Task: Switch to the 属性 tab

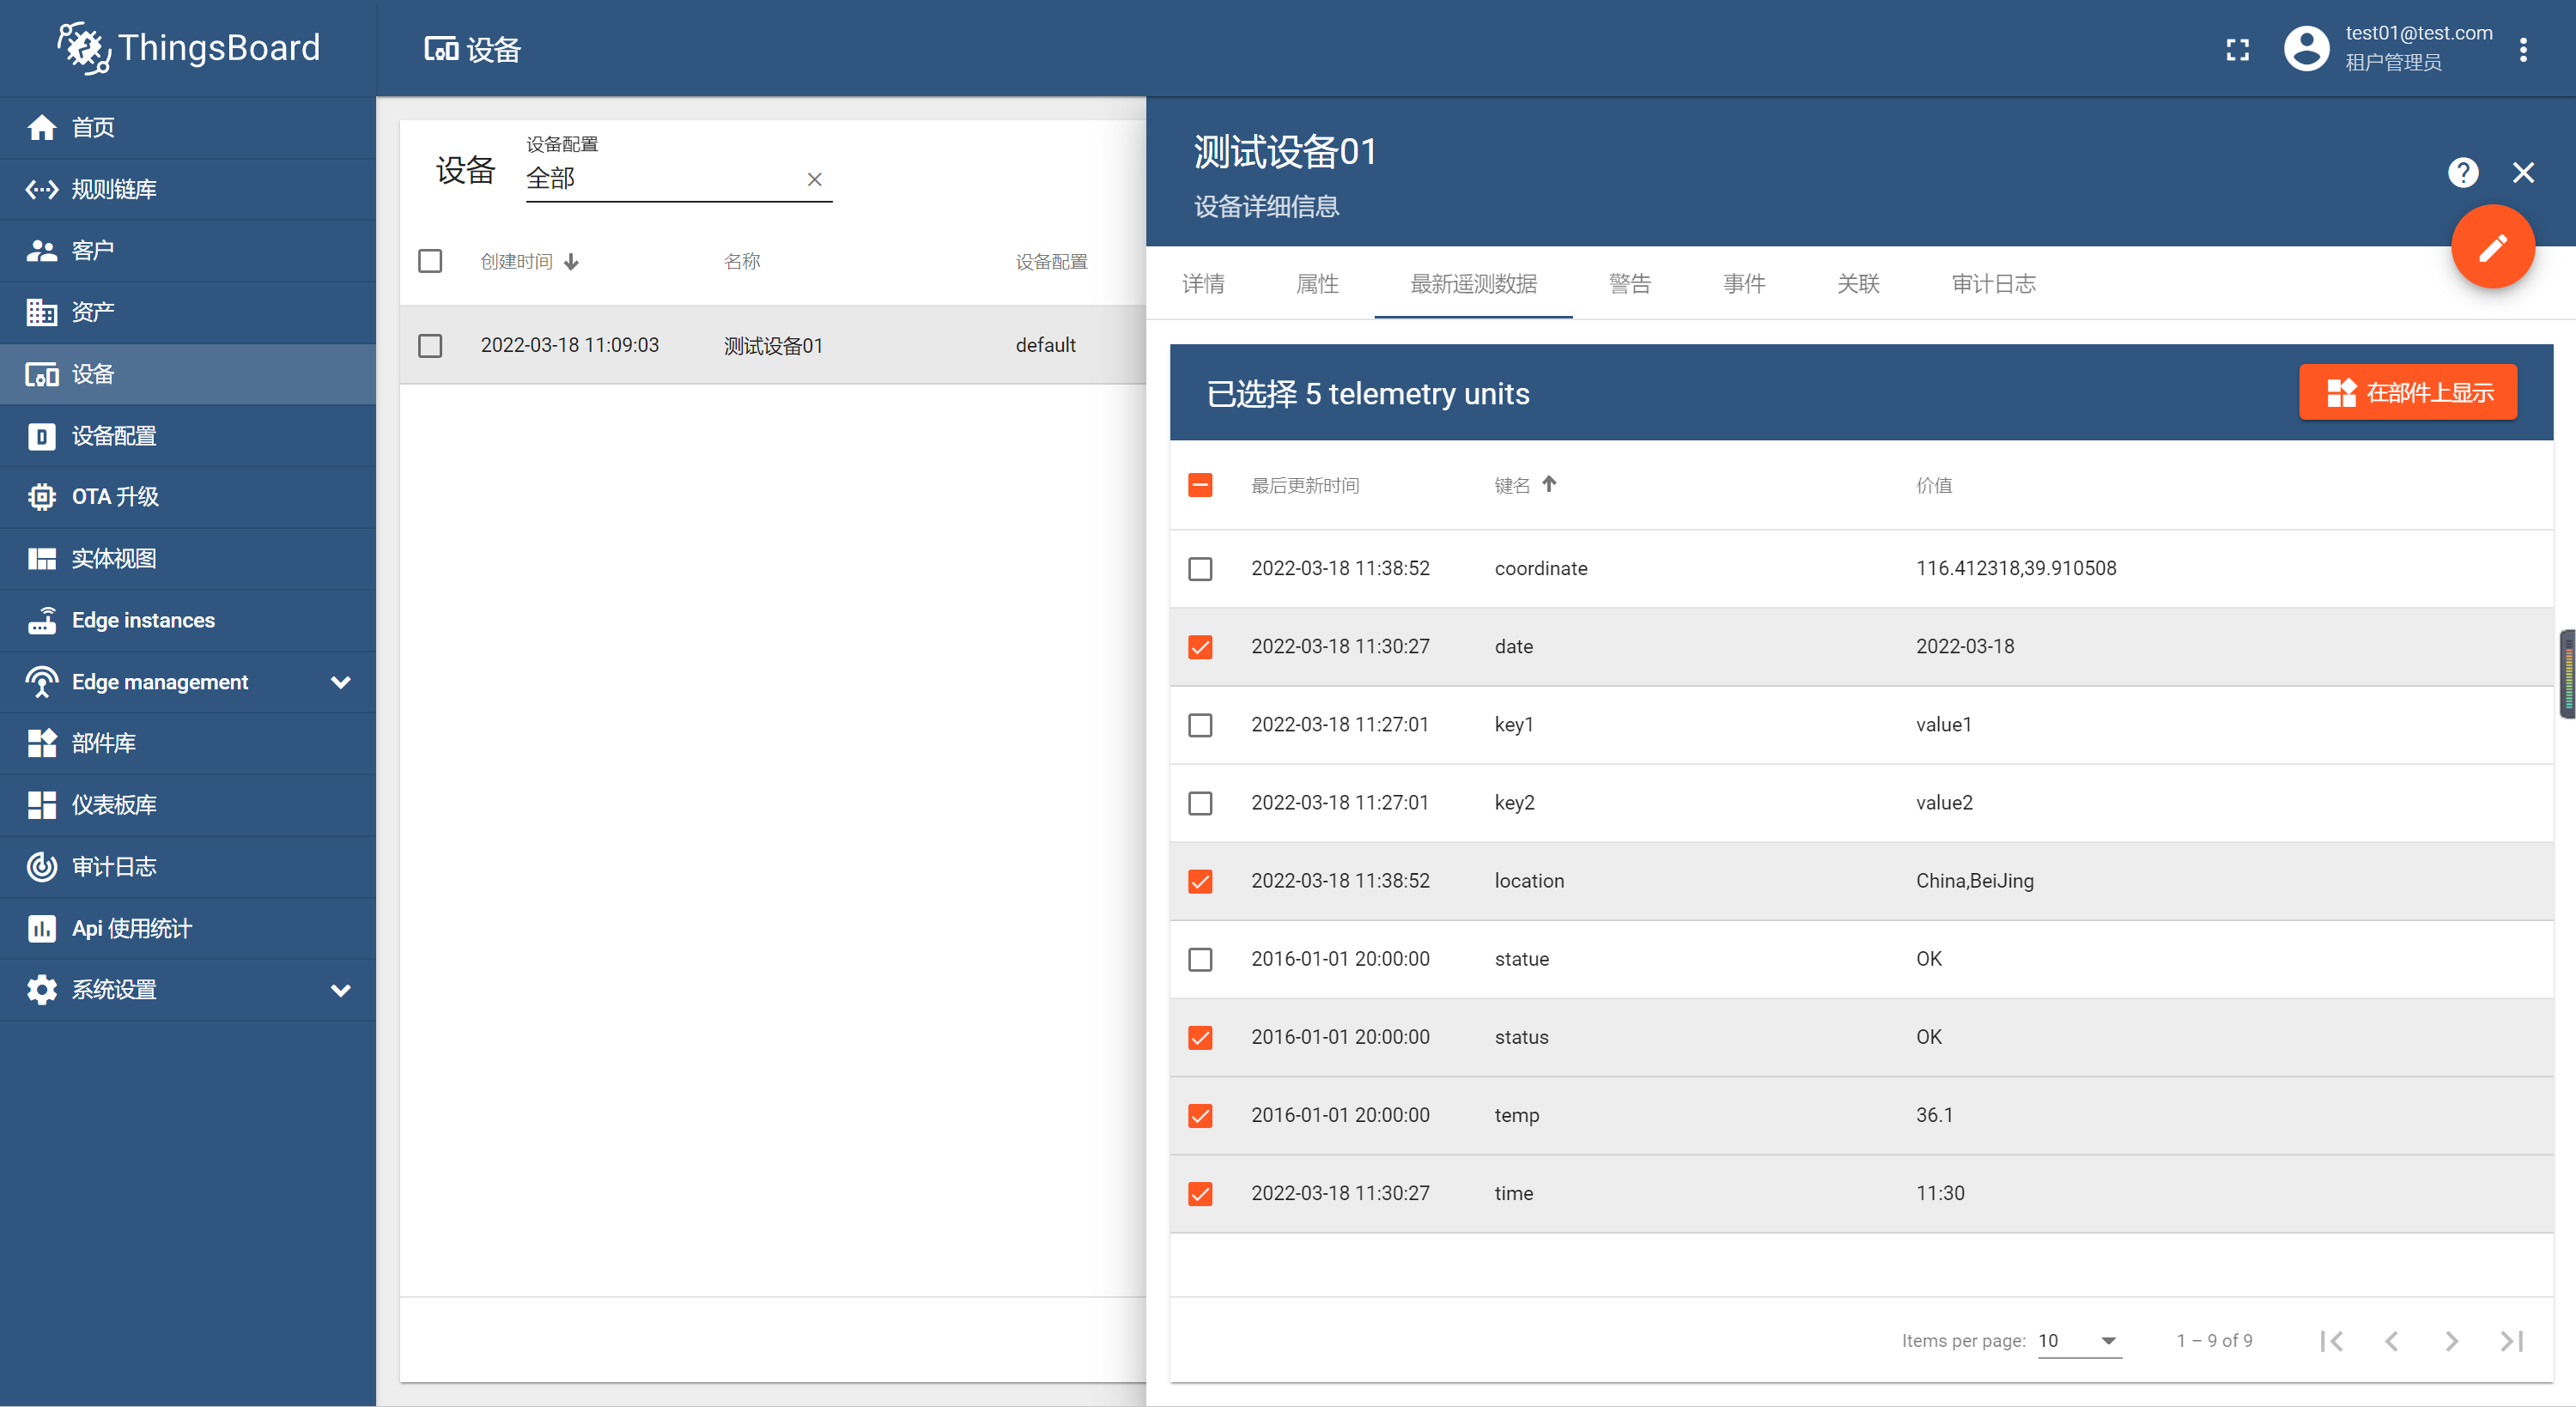Action: pos(1316,284)
